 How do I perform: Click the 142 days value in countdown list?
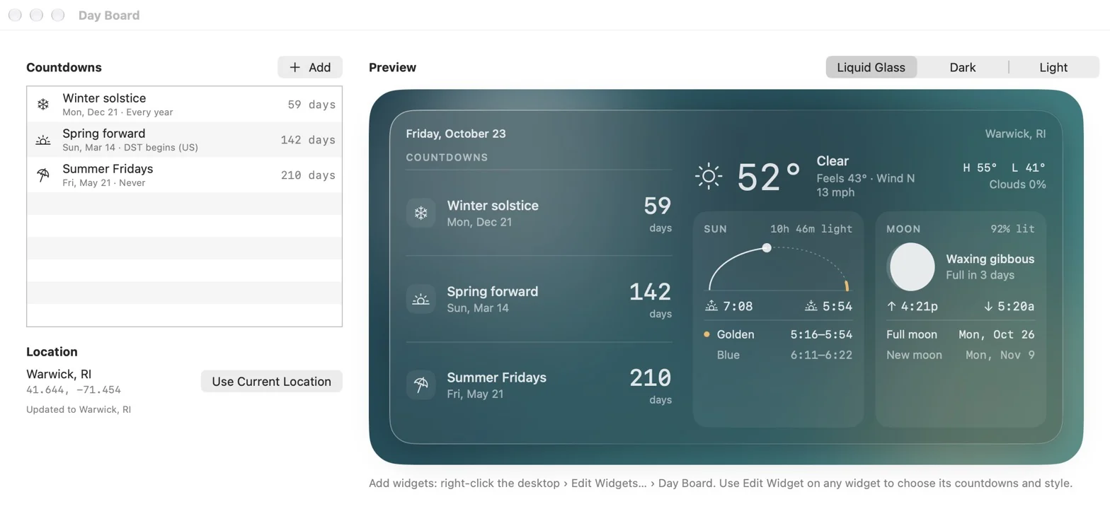click(x=308, y=140)
